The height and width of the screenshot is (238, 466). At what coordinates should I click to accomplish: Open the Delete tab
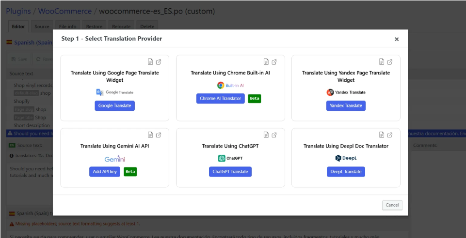(x=147, y=27)
